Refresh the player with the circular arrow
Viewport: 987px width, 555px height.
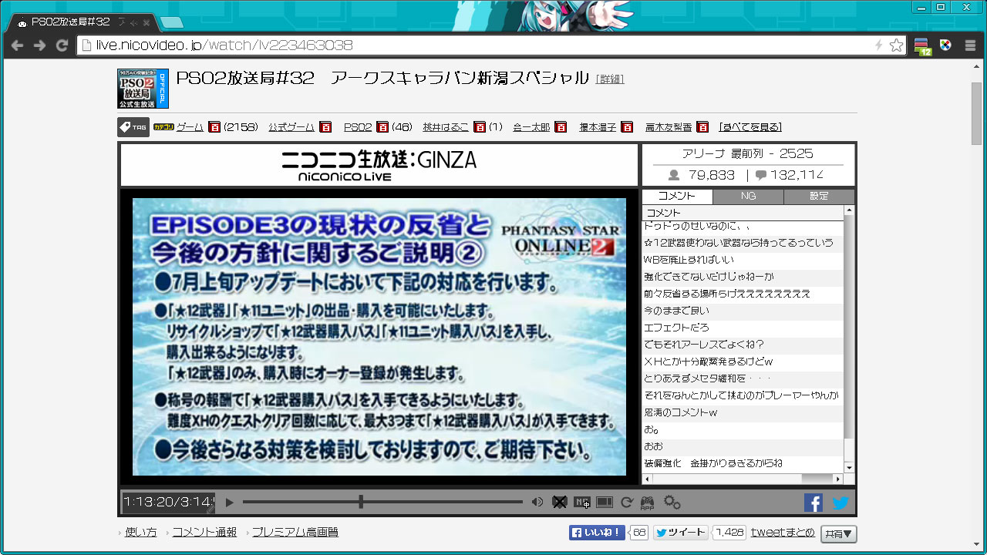pyautogui.click(x=627, y=503)
